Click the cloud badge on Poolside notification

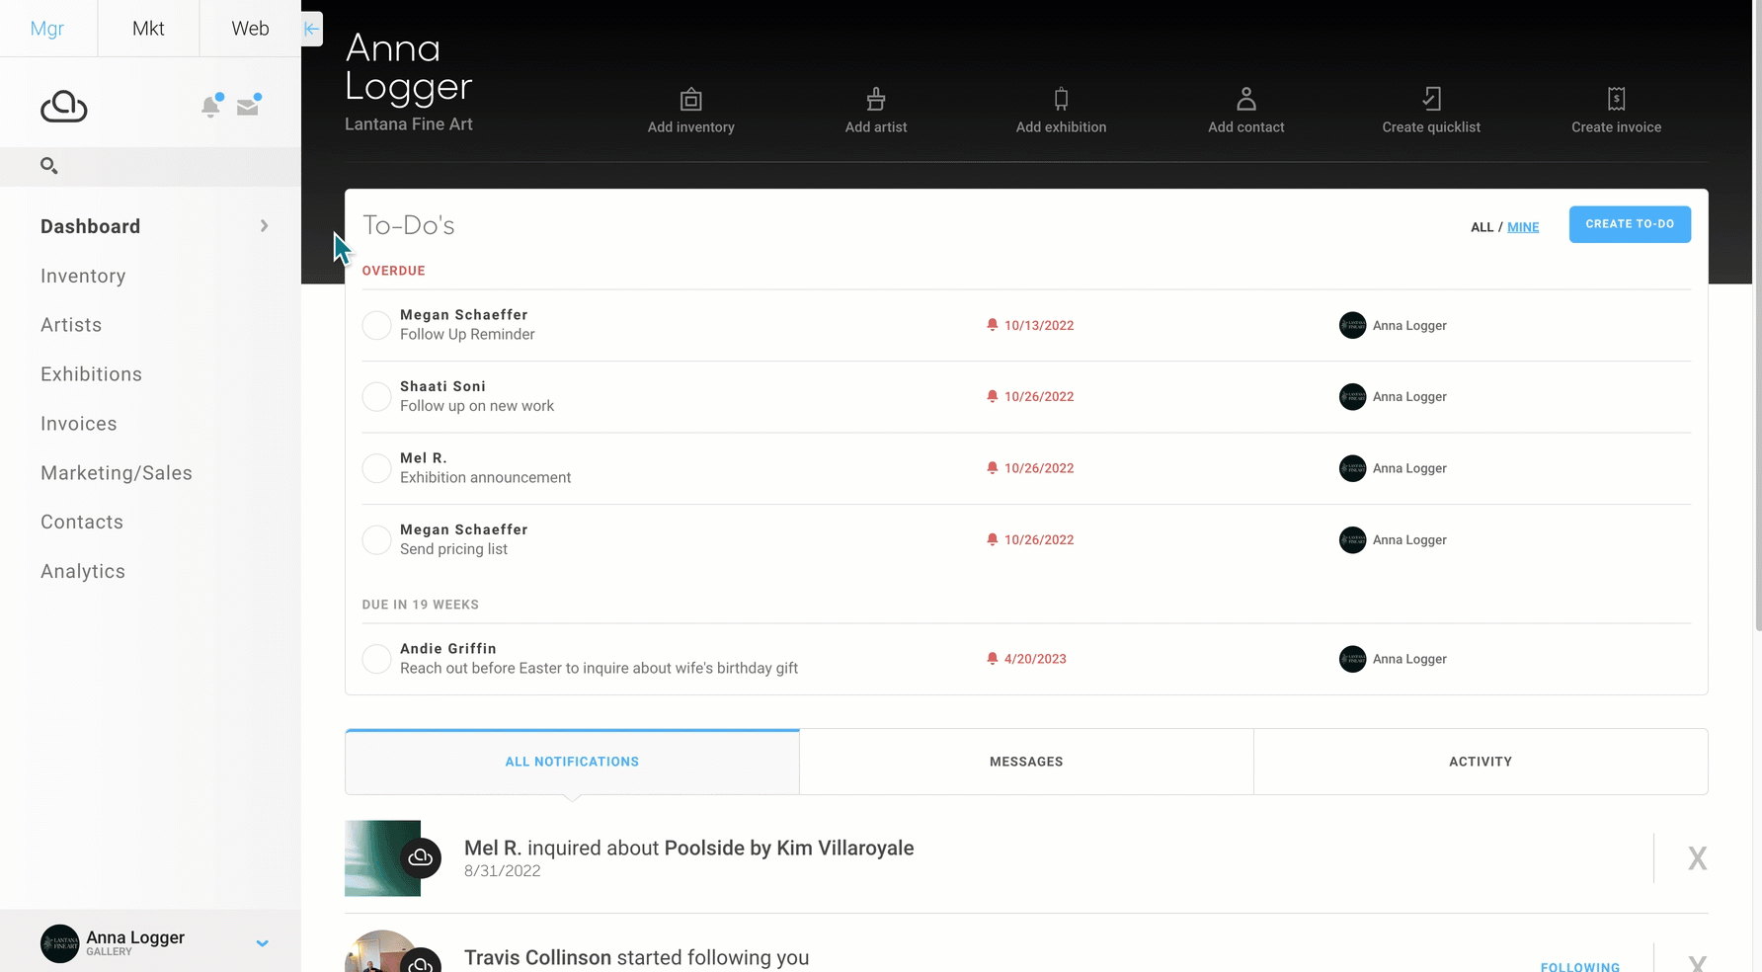[421, 857]
